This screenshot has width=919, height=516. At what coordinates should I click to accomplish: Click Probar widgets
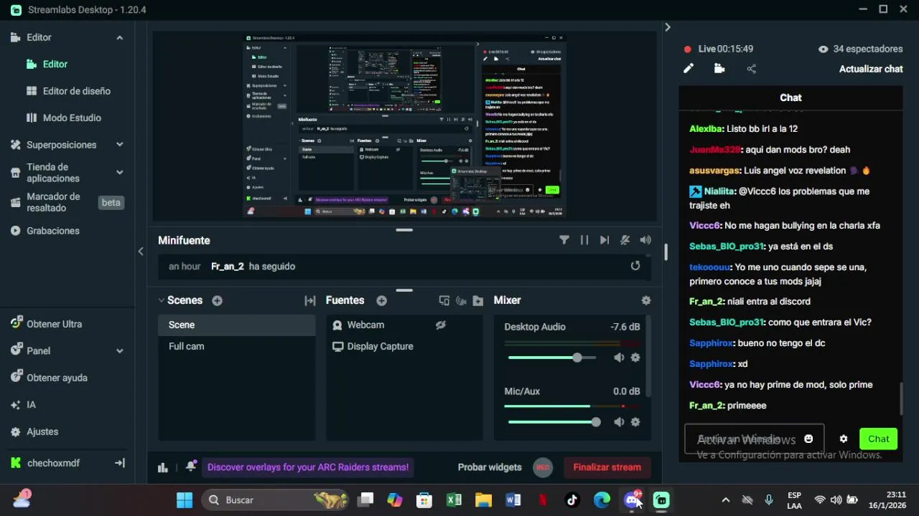[490, 467]
